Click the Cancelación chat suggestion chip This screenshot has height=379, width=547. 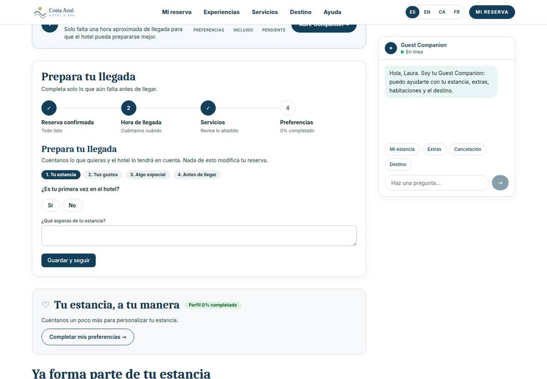click(x=468, y=149)
